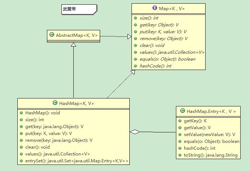Click the green dot before Map's hashCode(): int
The image size is (250, 171).
[x=135, y=66]
